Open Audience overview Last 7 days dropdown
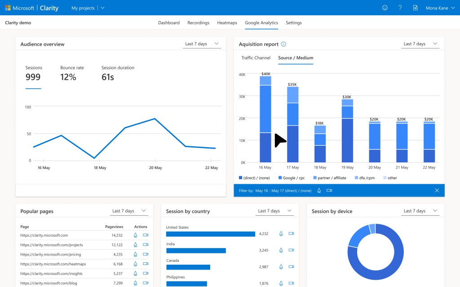Screen dimensions: 460x287 (x=202, y=43)
